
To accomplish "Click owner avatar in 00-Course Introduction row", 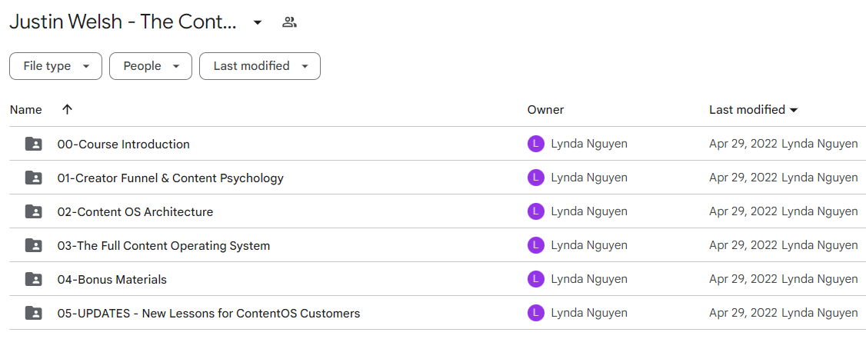I will pos(536,144).
